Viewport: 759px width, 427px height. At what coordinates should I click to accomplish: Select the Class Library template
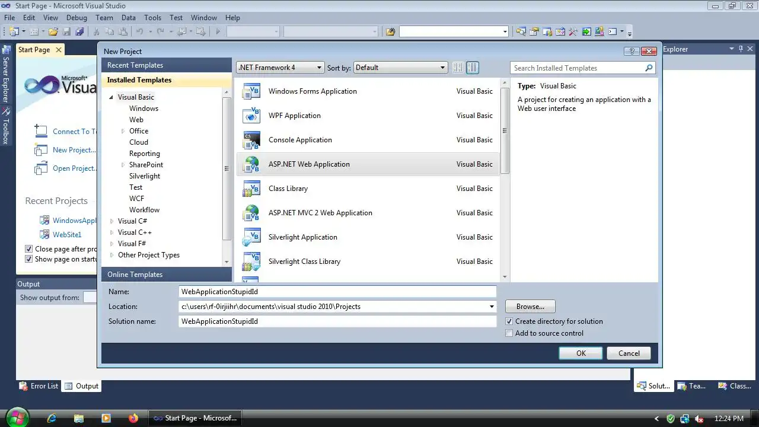coord(368,189)
